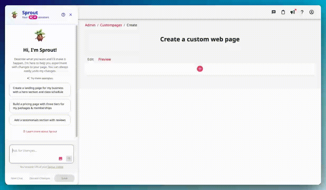Open the chat feedback icon in the header
Viewport: 326px width, 190px height.
tap(274, 12)
